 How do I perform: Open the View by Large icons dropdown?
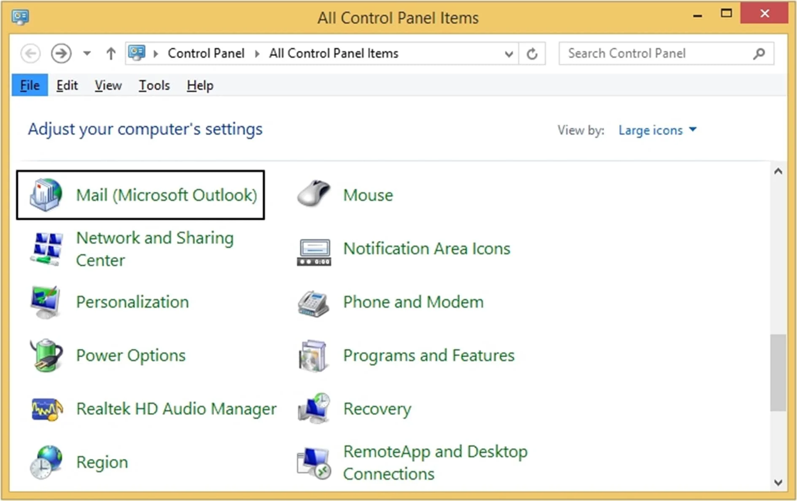pos(657,130)
